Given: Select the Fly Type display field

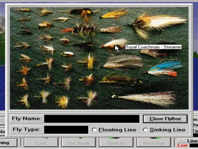Looking at the screenshot, I should (66, 130).
